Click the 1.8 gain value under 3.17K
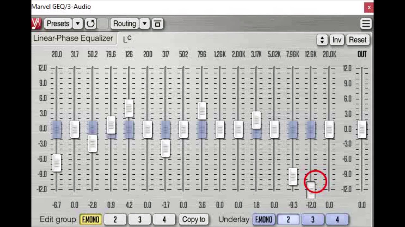Image resolution: width=405 pixels, height=227 pixels. pos(256,205)
